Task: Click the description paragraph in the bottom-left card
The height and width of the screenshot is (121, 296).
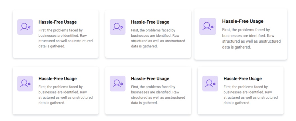Action: pyautogui.click(x=66, y=95)
